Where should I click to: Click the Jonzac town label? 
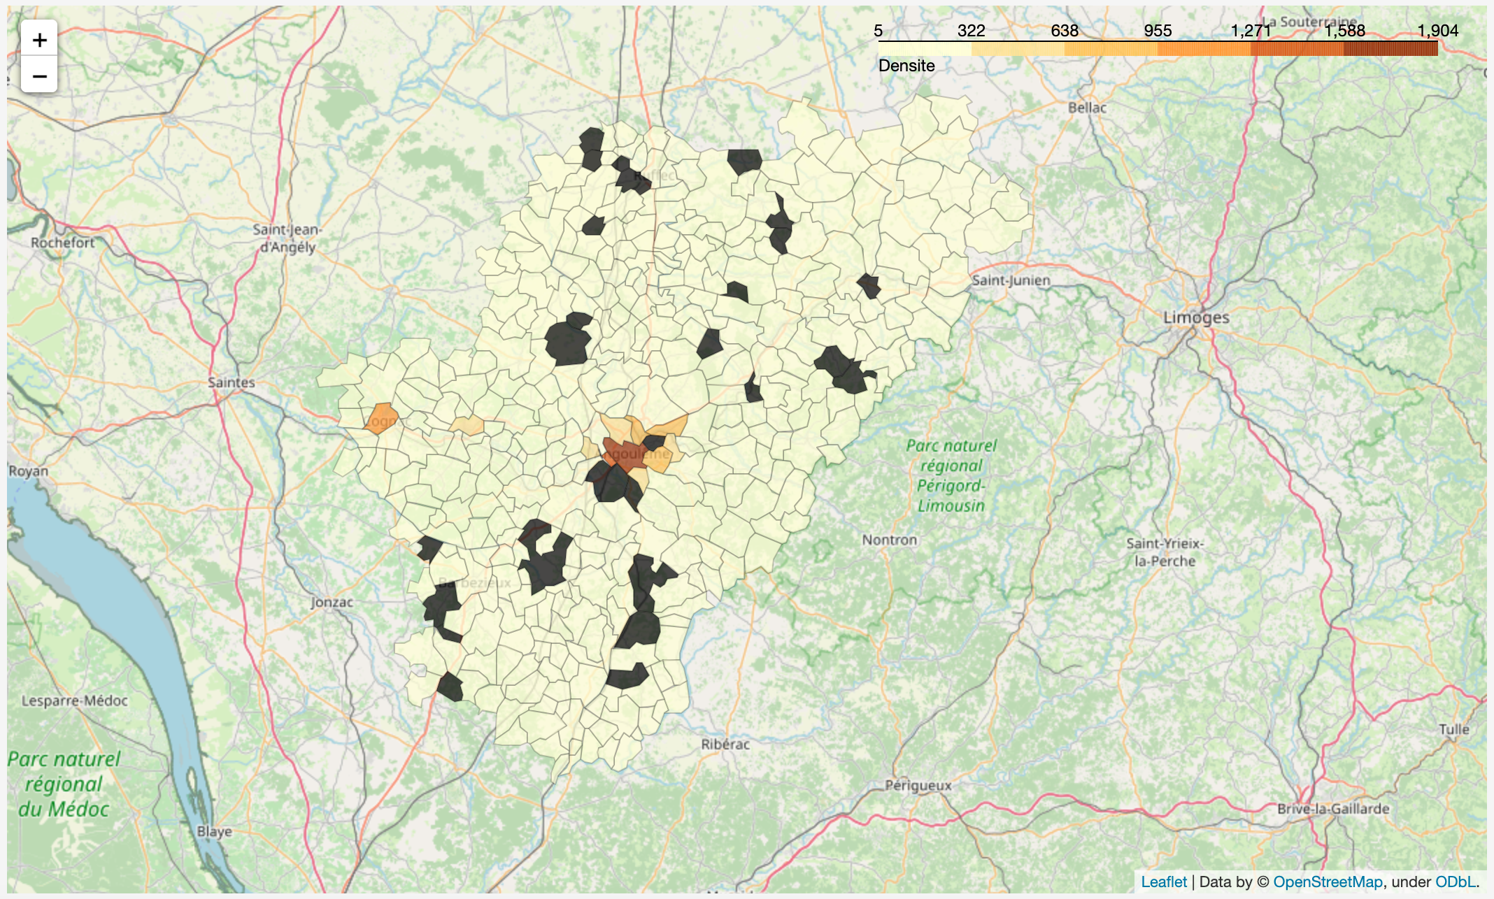pyautogui.click(x=332, y=602)
